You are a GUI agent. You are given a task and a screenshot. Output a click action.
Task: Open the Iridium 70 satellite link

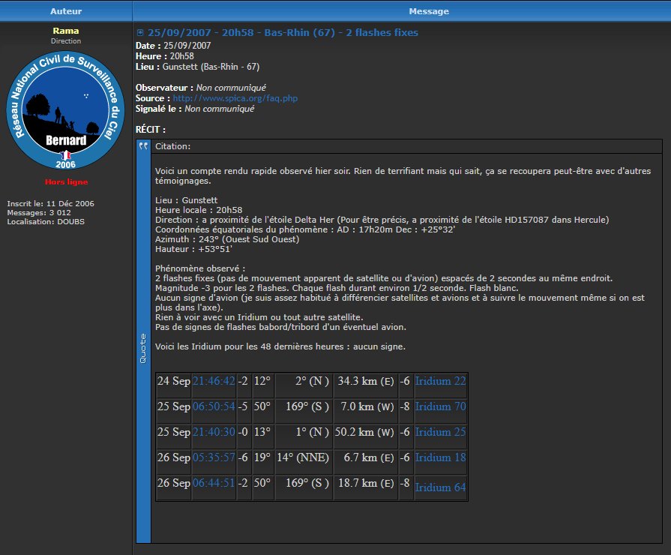click(440, 406)
